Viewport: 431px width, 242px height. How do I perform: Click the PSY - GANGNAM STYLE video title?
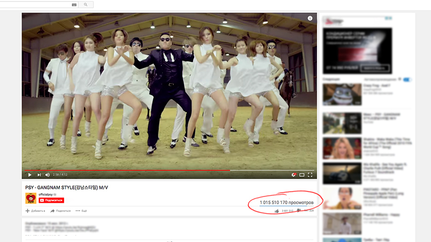67,187
